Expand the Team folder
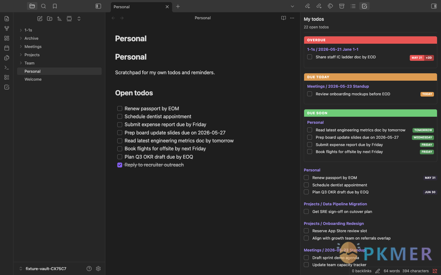Image resolution: width=441 pixels, height=275 pixels. click(21, 63)
